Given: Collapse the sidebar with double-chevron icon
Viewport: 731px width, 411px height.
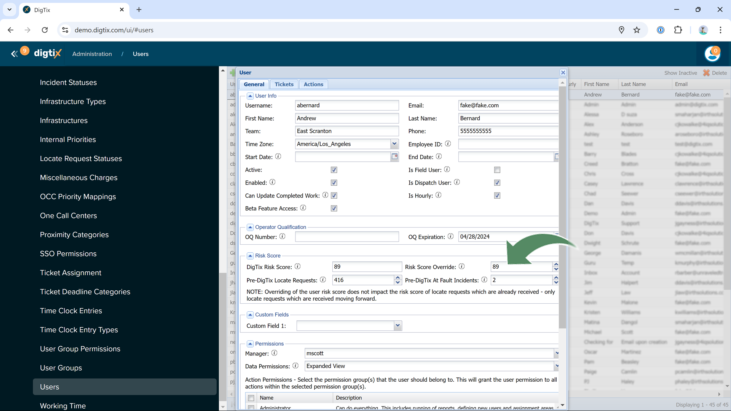Looking at the screenshot, I should [x=14, y=54].
